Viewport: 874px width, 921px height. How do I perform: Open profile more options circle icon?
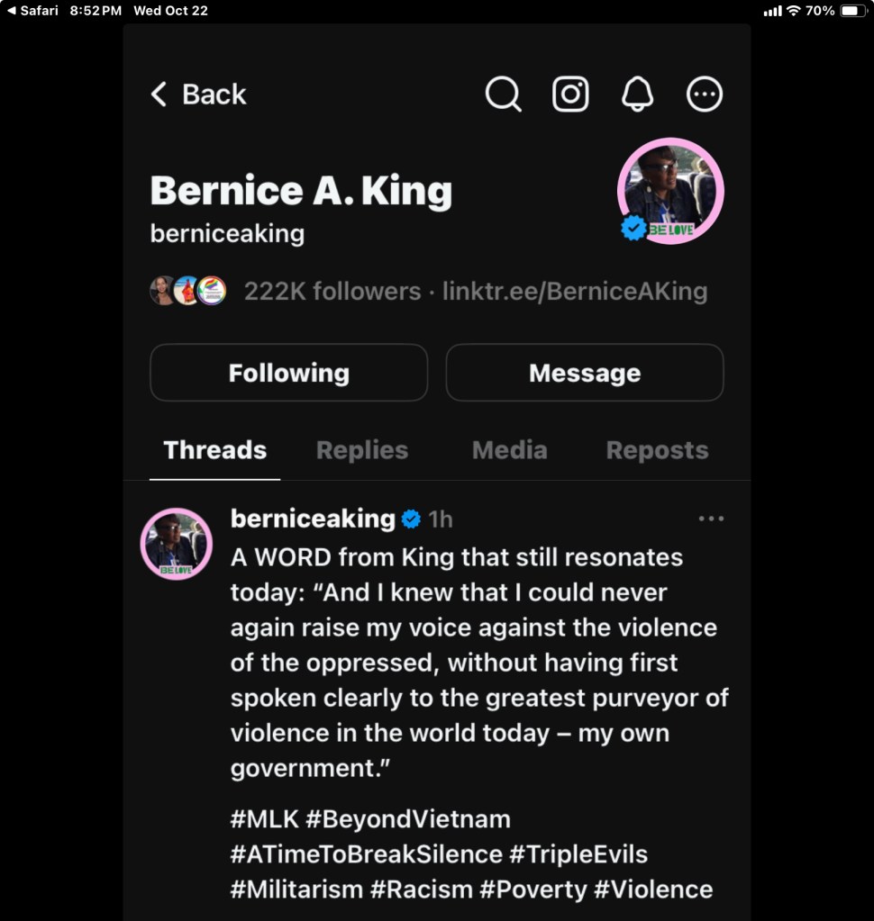[x=705, y=94]
